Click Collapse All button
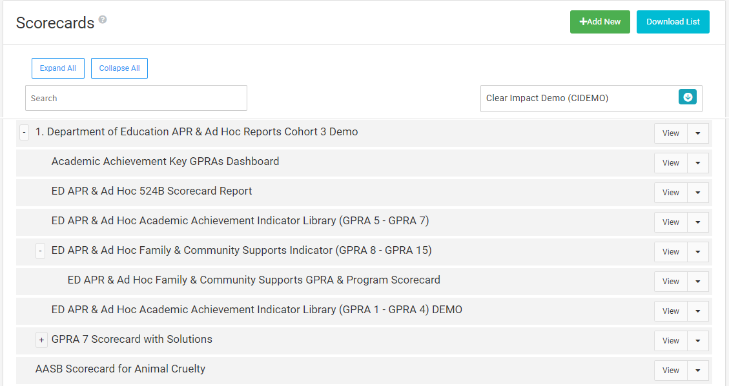Image resolution: width=729 pixels, height=386 pixels. [119, 68]
